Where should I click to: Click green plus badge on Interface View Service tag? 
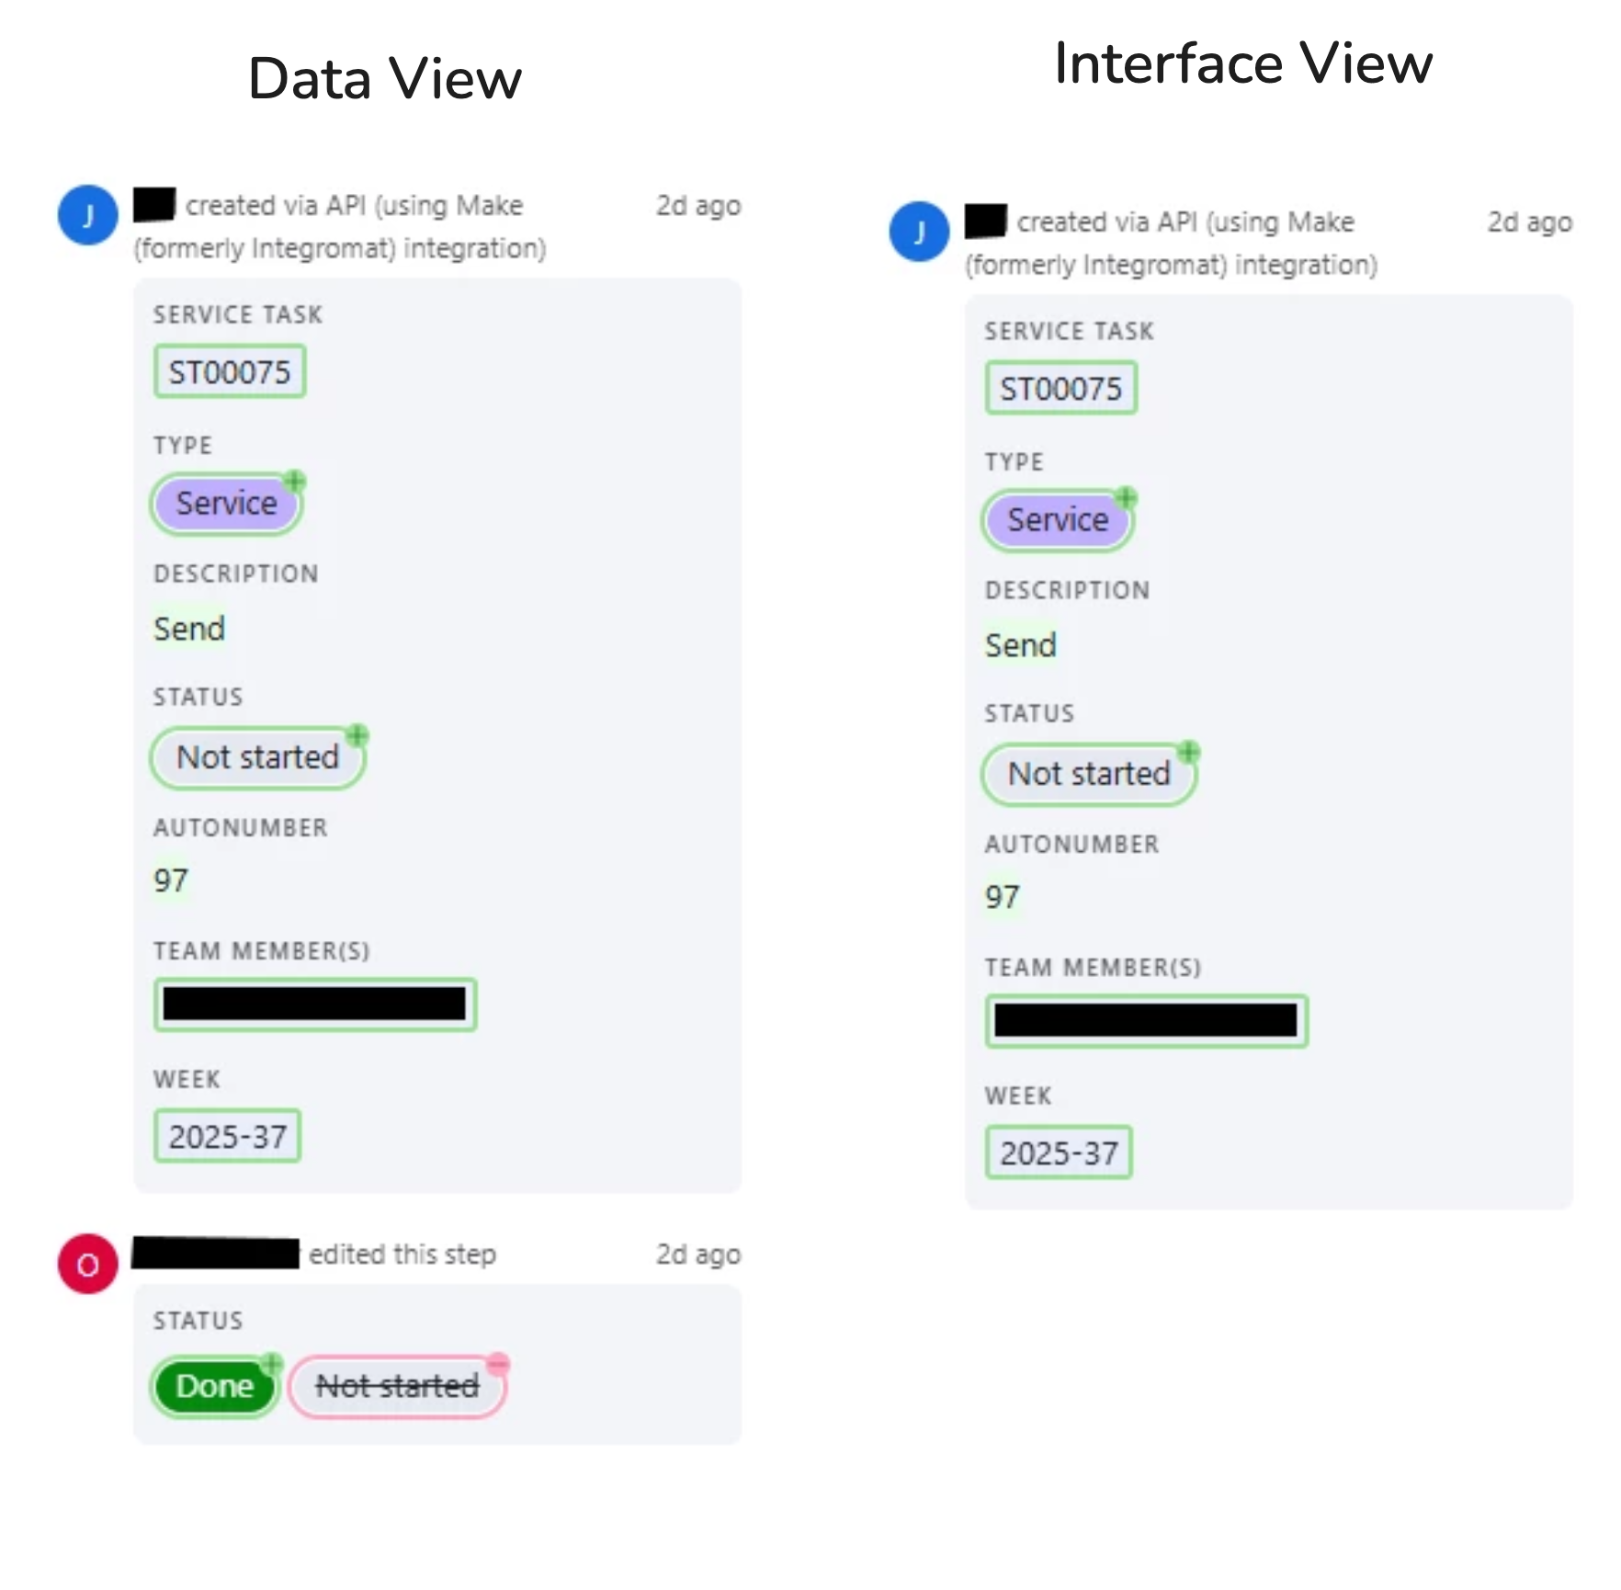pos(1126,497)
